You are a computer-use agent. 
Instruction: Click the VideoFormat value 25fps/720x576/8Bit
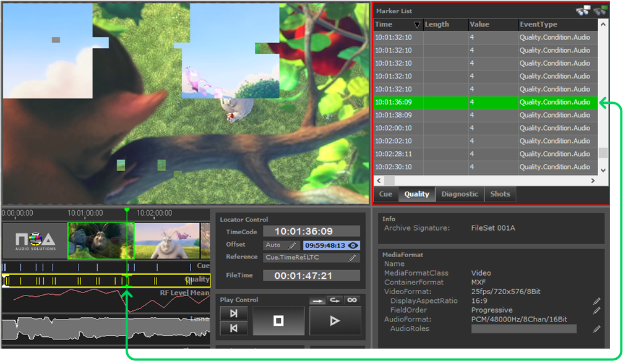[x=506, y=292]
